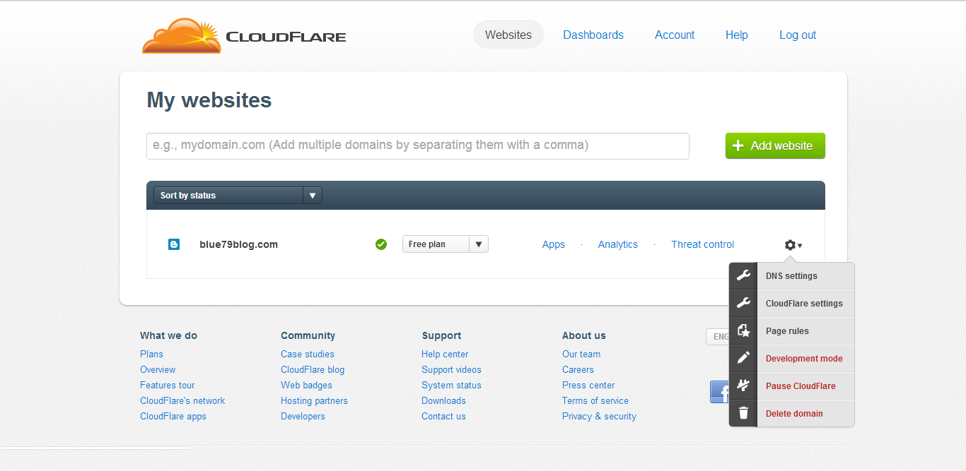The image size is (966, 471).
Task: Open the Sort by status dropdown
Action: (x=238, y=196)
